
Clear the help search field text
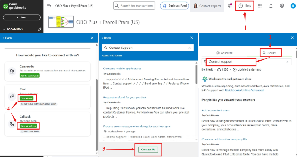[x=287, y=62]
